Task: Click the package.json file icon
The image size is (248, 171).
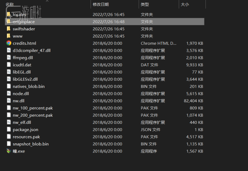Action: point(9,129)
